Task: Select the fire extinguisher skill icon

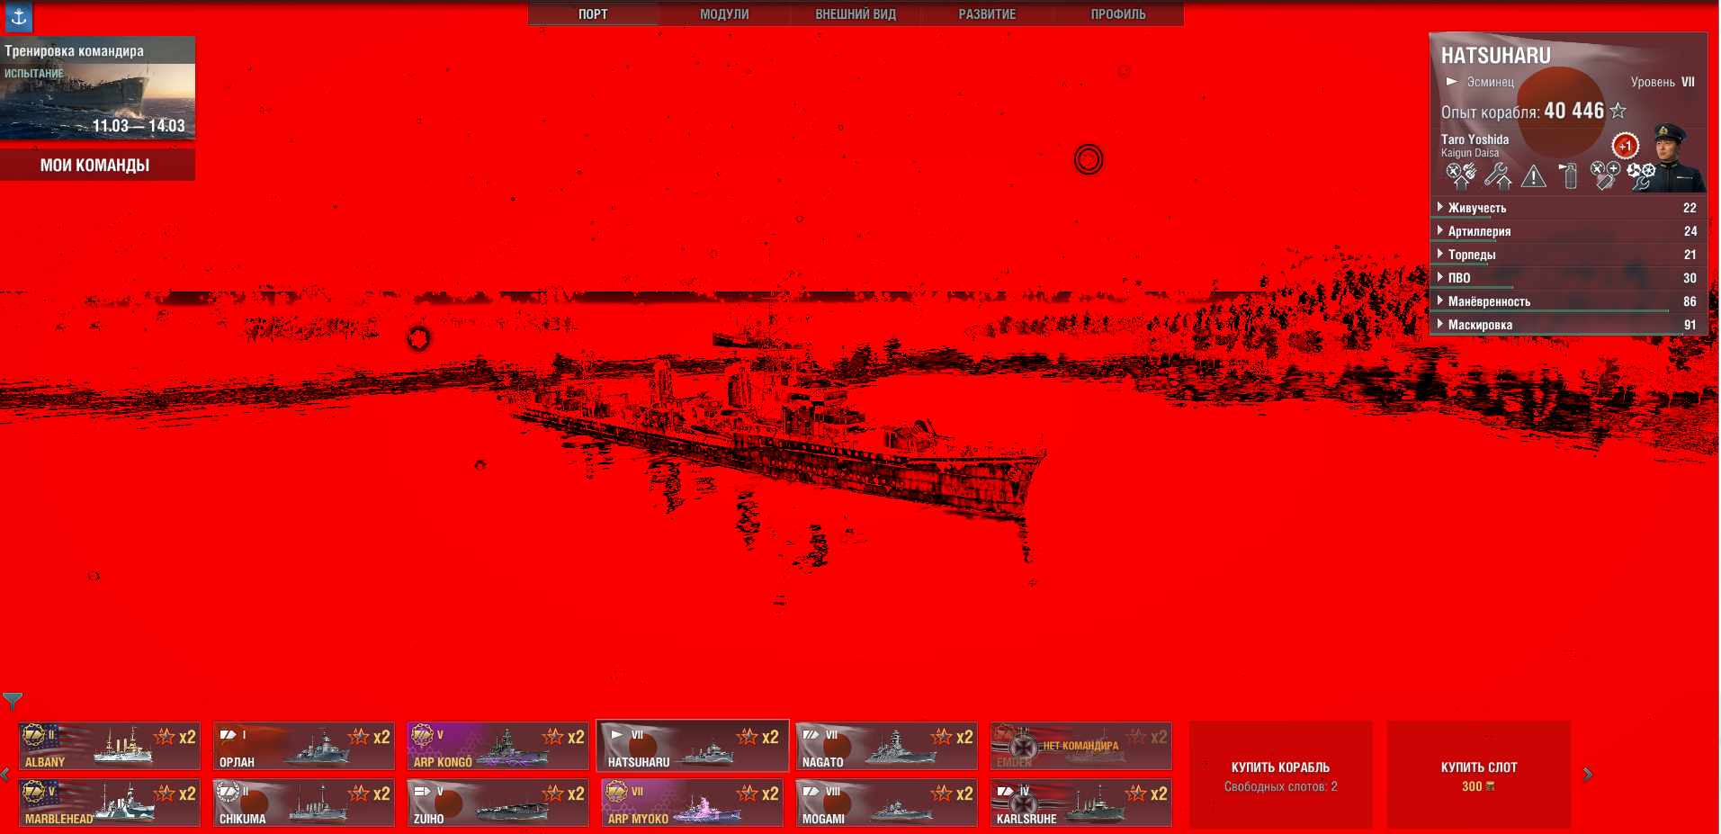Action: coord(1569,175)
